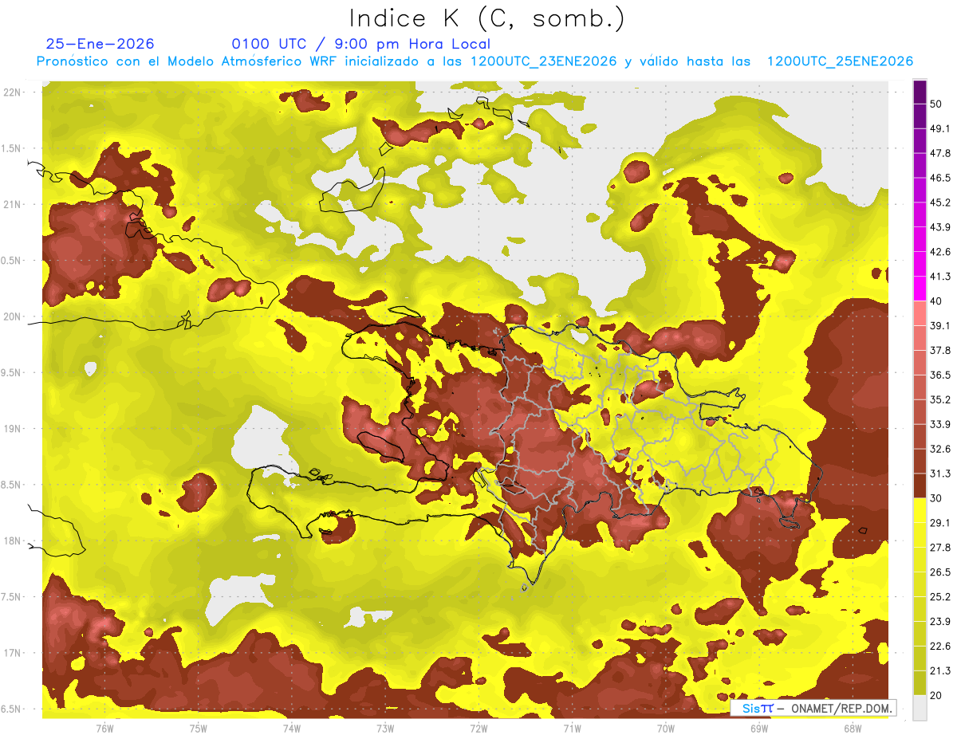The width and height of the screenshot is (957, 739).
Task: Click the "70W" longitude label
Action: coord(665,728)
